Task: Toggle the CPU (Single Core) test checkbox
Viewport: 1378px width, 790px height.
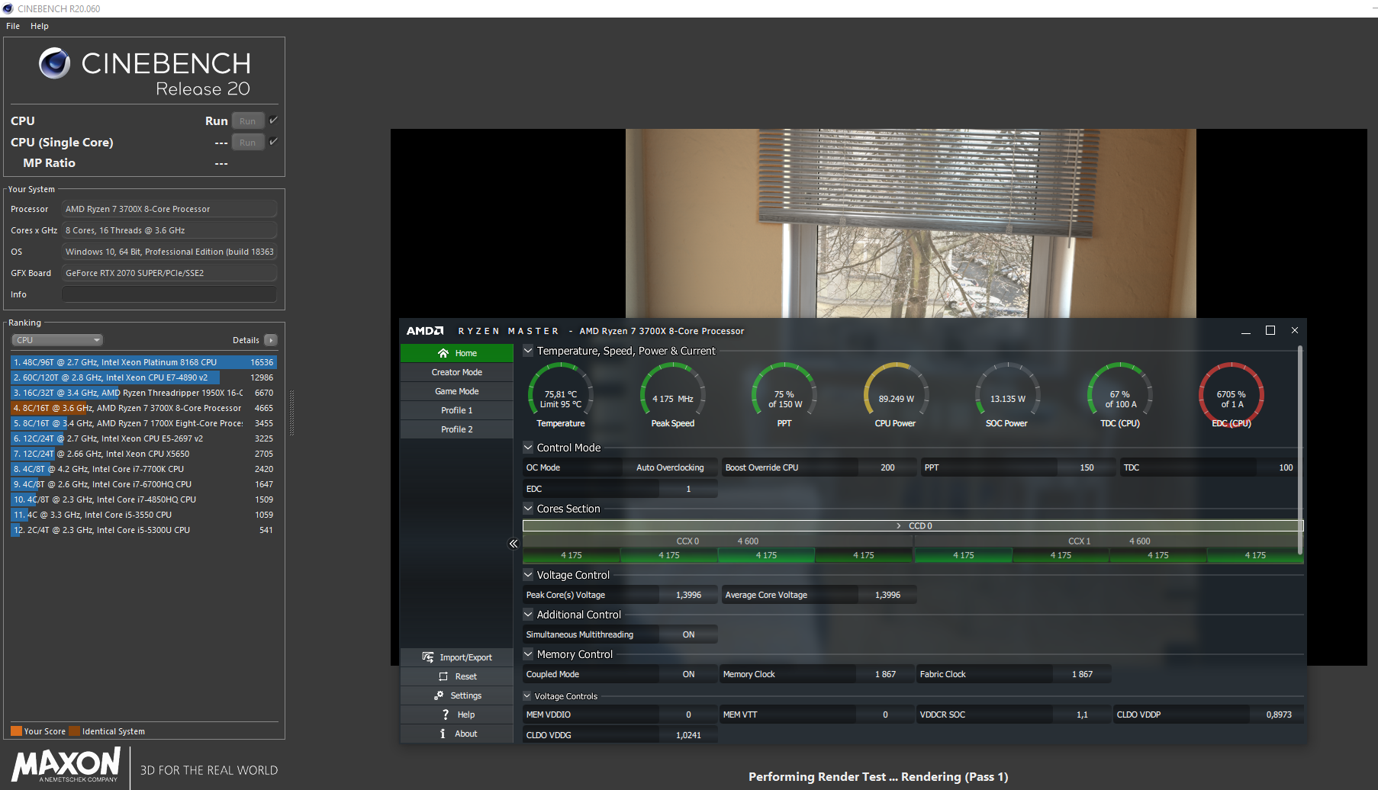Action: click(273, 142)
